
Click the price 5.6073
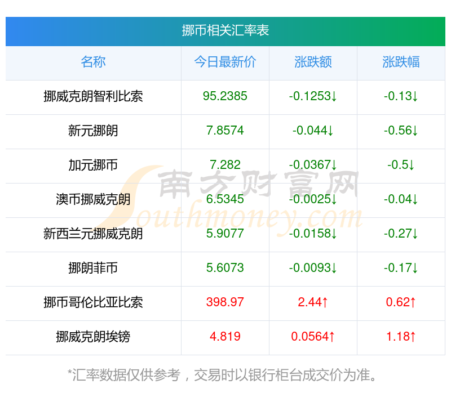click(x=225, y=268)
